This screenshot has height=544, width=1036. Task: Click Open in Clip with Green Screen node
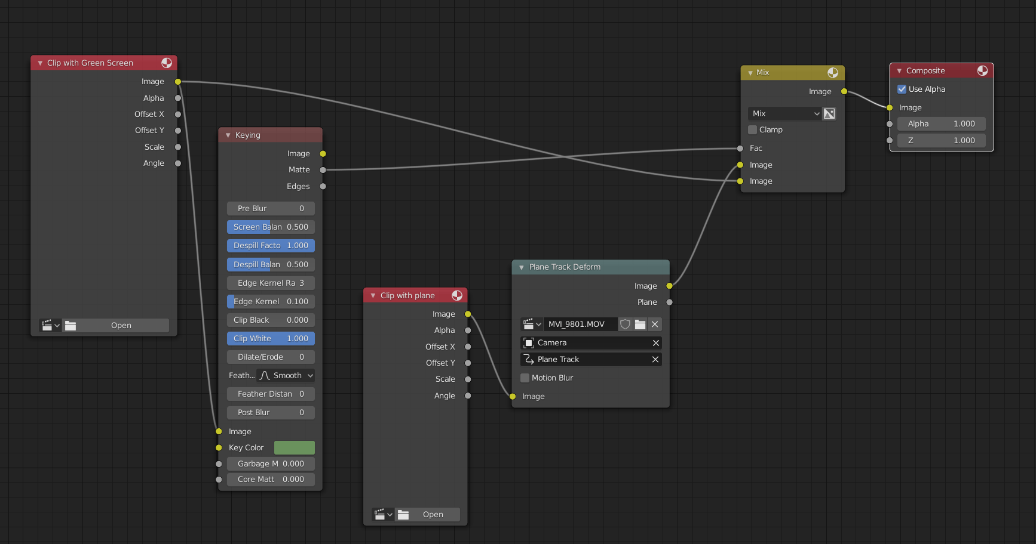pyautogui.click(x=116, y=326)
